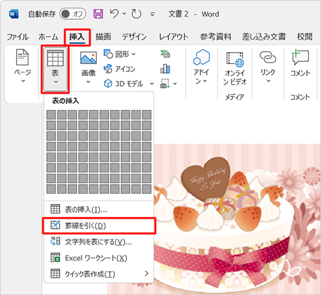Click the コメント (Comment) speech bubble icon

pos(300,57)
